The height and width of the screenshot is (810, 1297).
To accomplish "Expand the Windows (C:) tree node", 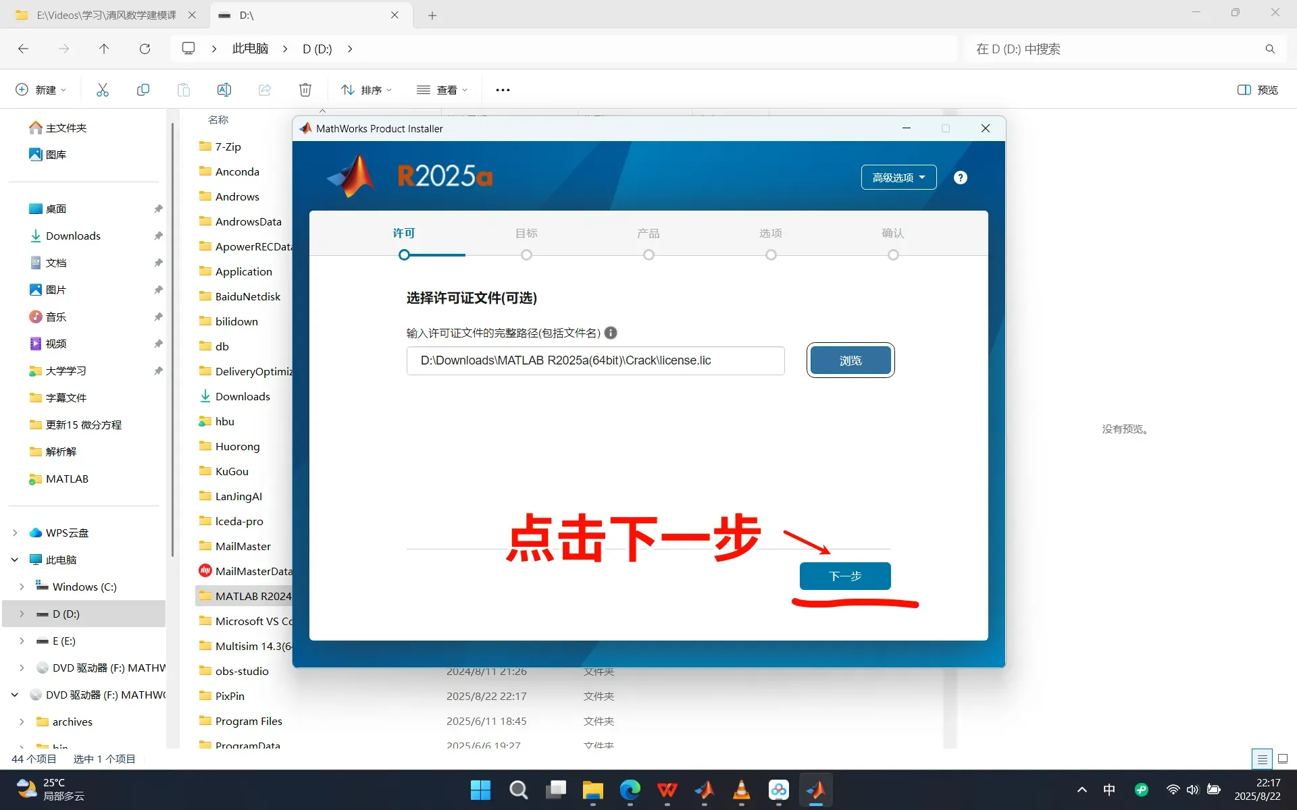I will pos(22,587).
